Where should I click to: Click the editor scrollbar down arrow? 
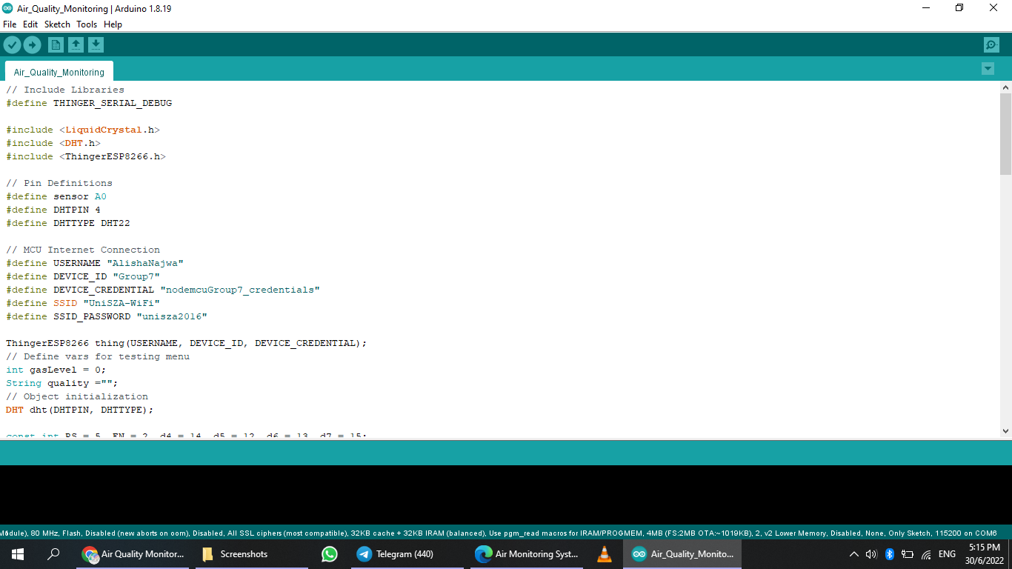1005,430
